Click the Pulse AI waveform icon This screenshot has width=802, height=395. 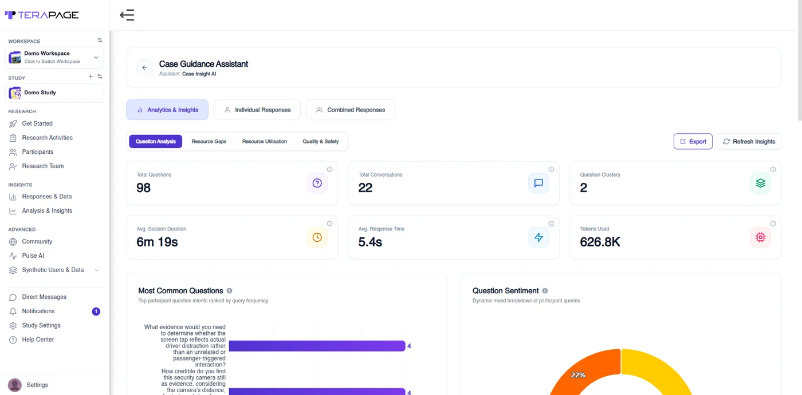pos(13,256)
